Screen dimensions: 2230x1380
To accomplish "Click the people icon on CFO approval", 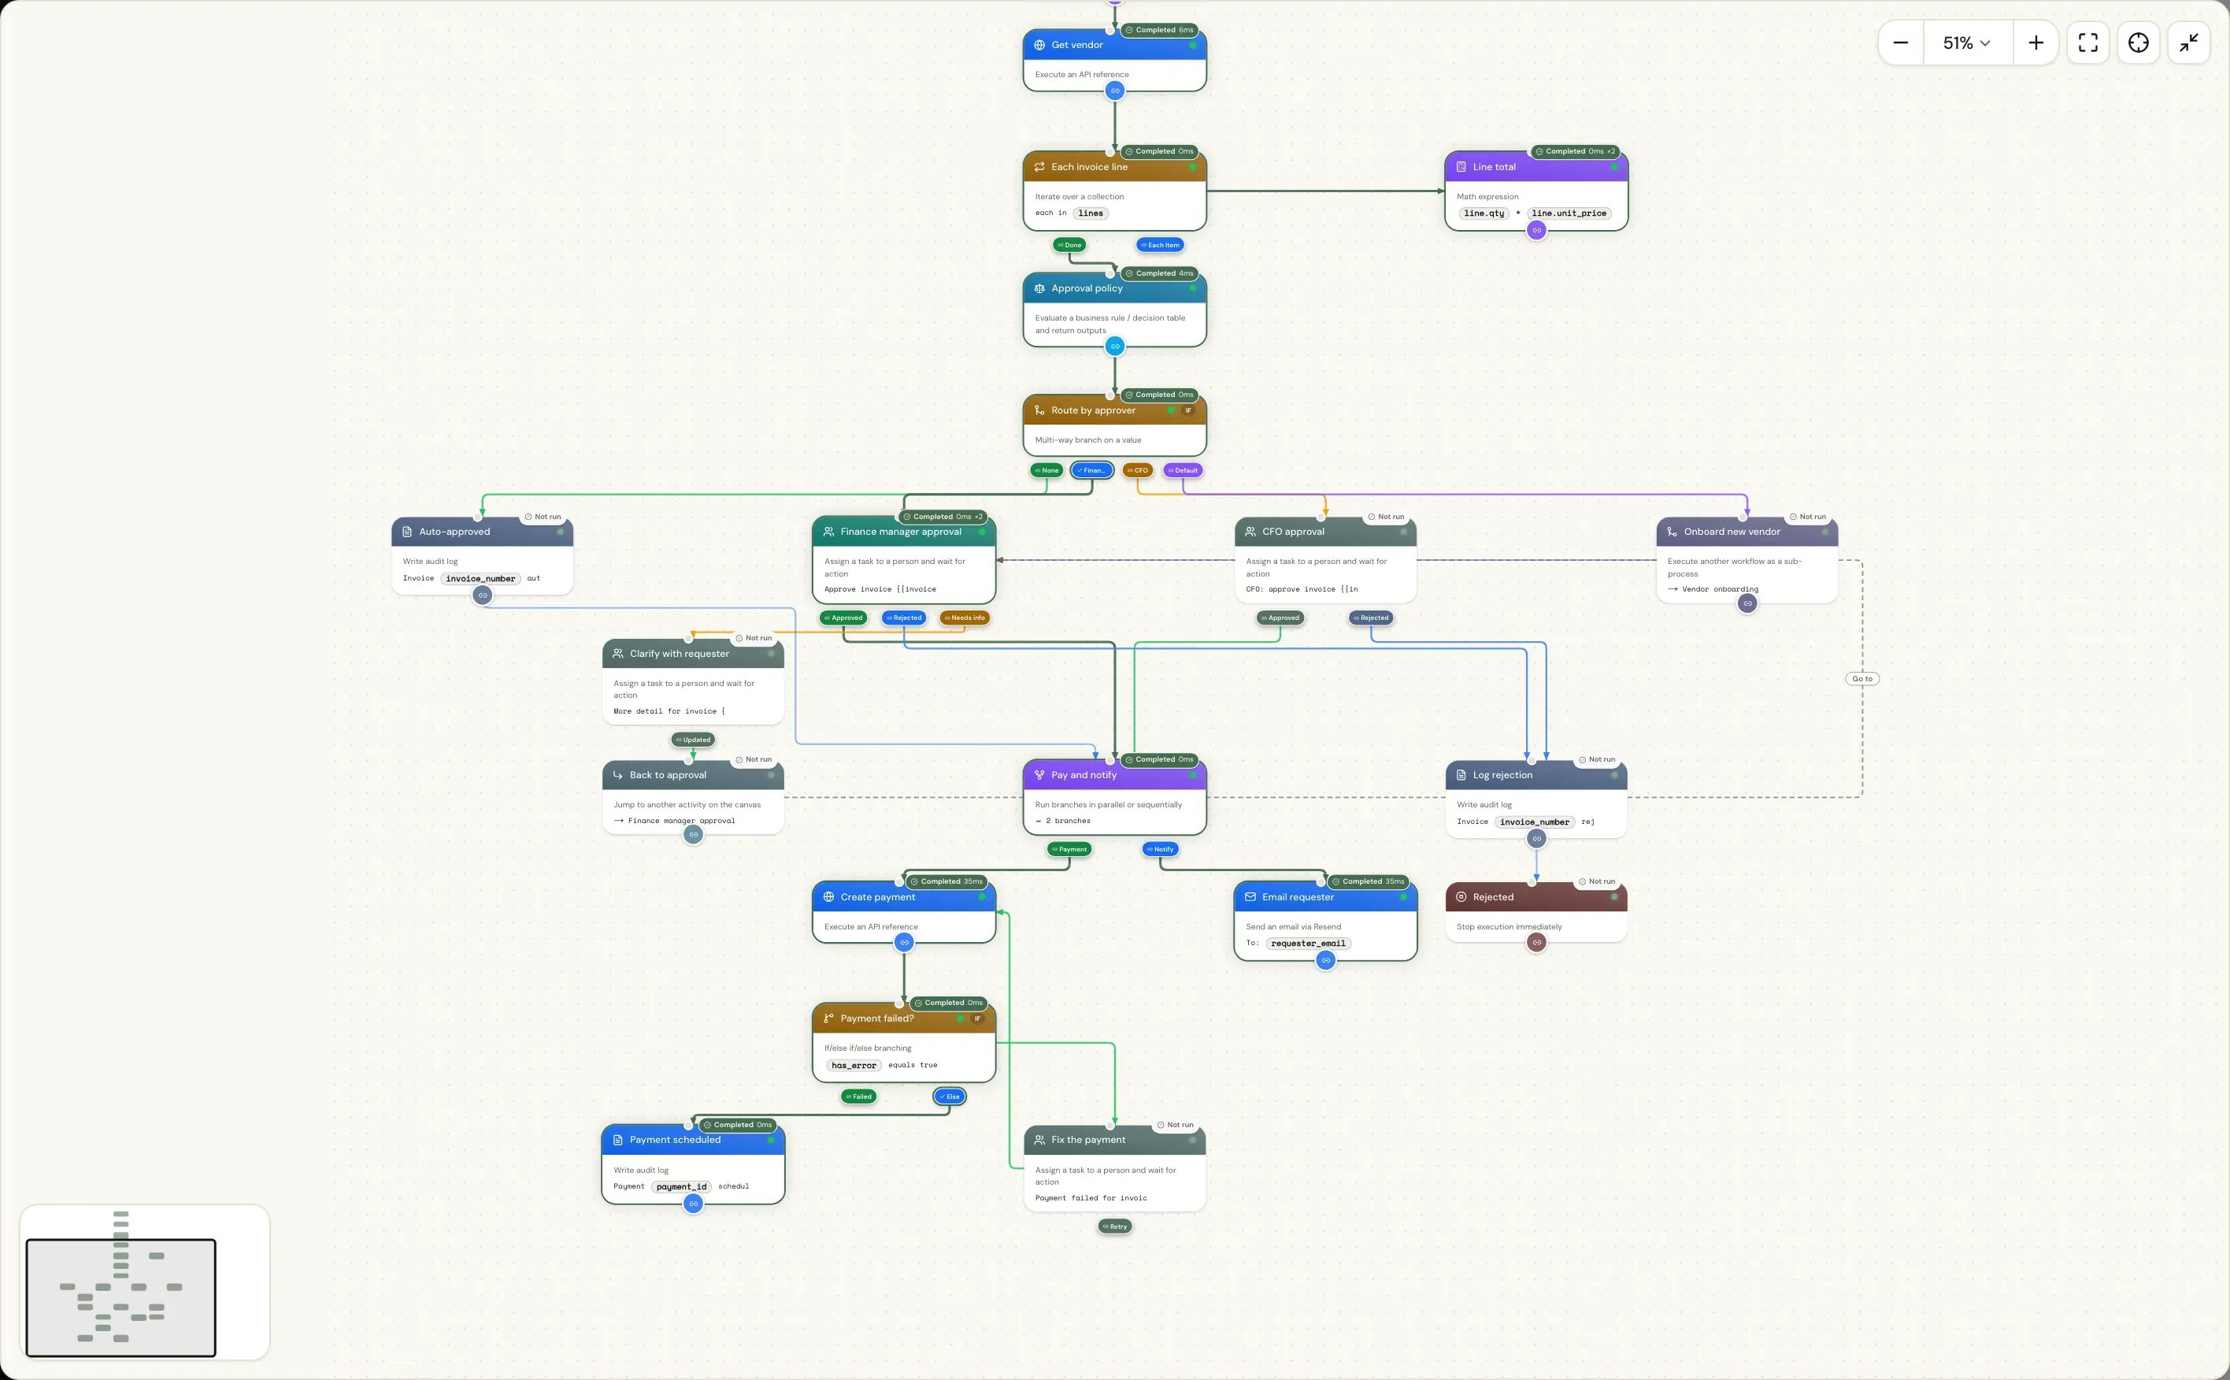I will [x=1250, y=532].
